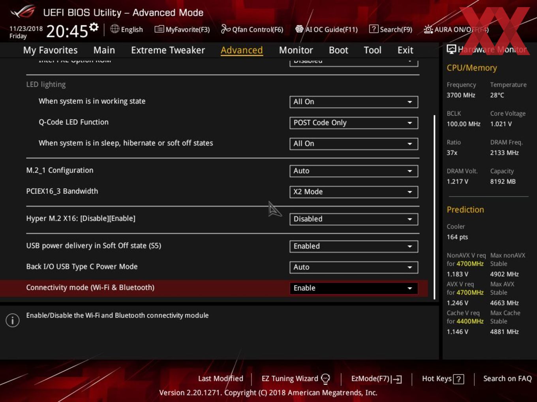Open Qfan Control(F6)
537x402 pixels.
252,29
